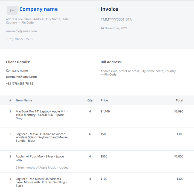
Task: Click the date 14 November, 2022
Action: pyautogui.click(x=114, y=28)
